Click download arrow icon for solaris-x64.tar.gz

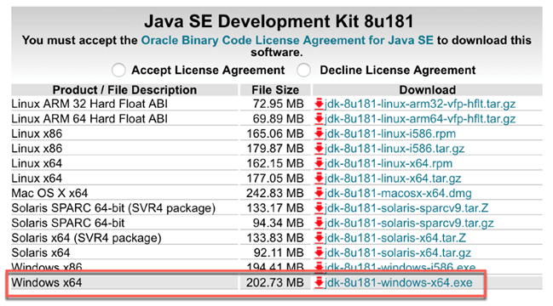point(320,252)
